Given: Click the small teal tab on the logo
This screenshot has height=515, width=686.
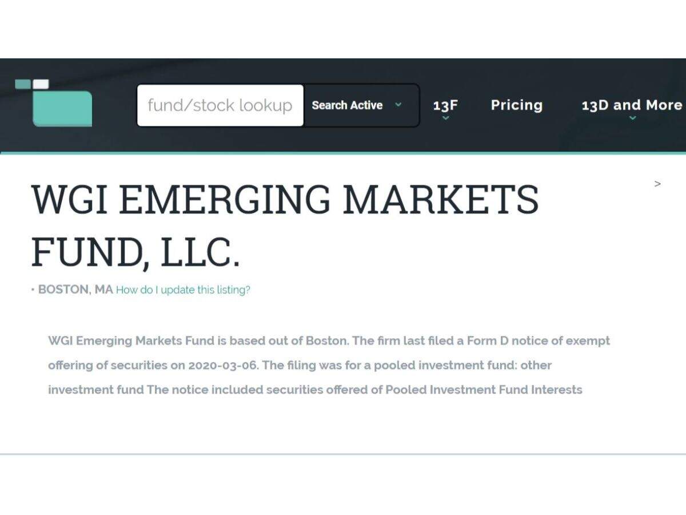Looking at the screenshot, I should 23,84.
